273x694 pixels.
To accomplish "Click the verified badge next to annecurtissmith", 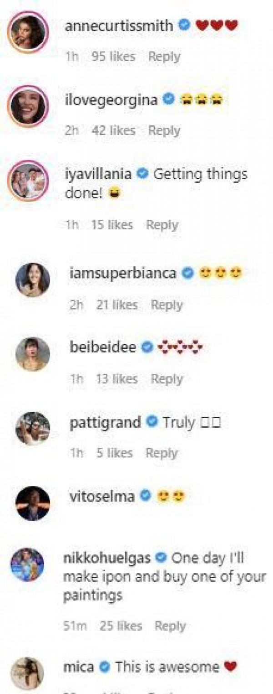I will [184, 26].
